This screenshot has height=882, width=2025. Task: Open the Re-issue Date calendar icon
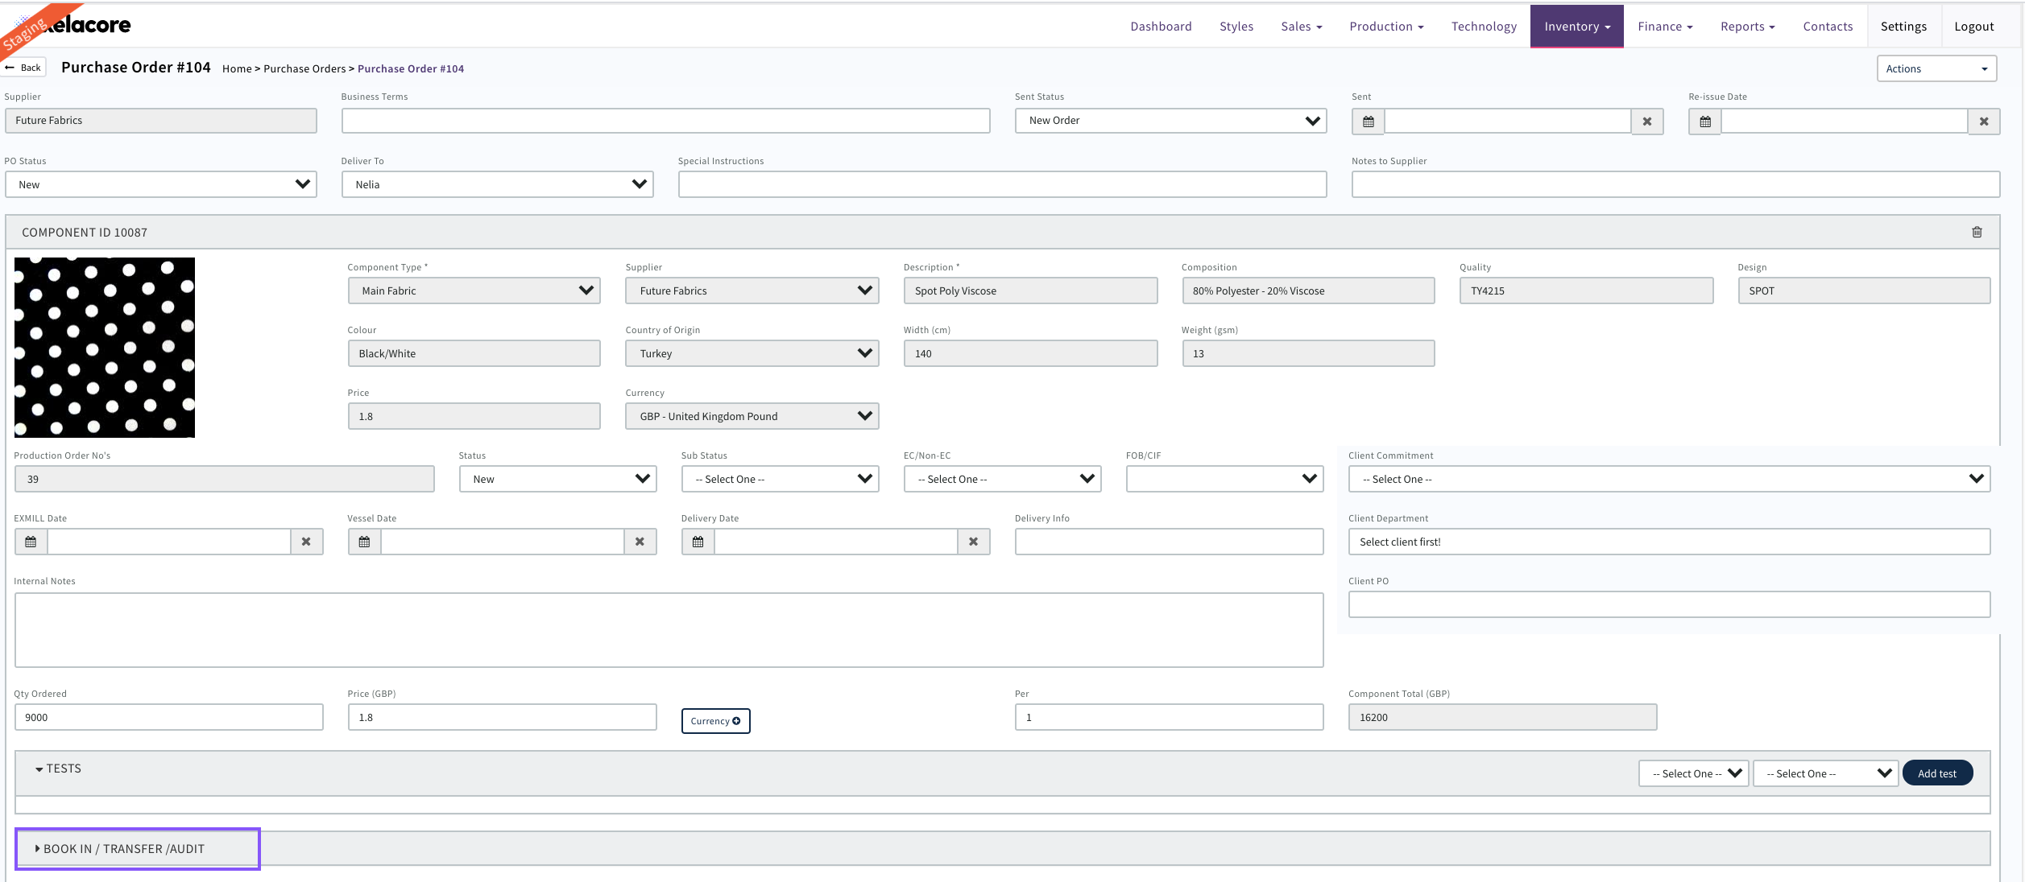1704,122
